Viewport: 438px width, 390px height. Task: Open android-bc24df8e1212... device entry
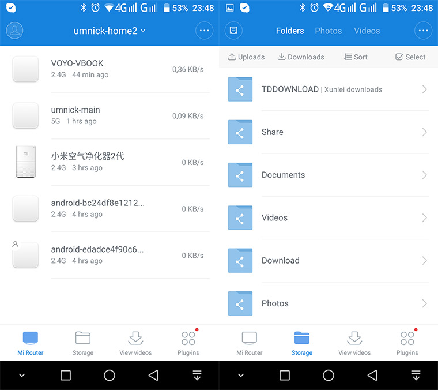[109, 209]
